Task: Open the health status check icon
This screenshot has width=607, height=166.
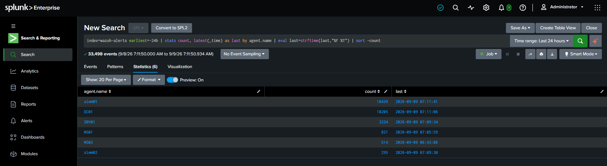Action: coord(440,8)
